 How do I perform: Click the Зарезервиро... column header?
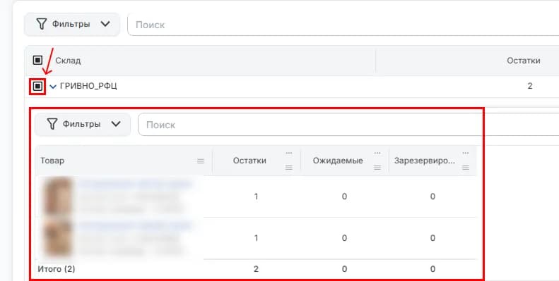tap(425, 161)
